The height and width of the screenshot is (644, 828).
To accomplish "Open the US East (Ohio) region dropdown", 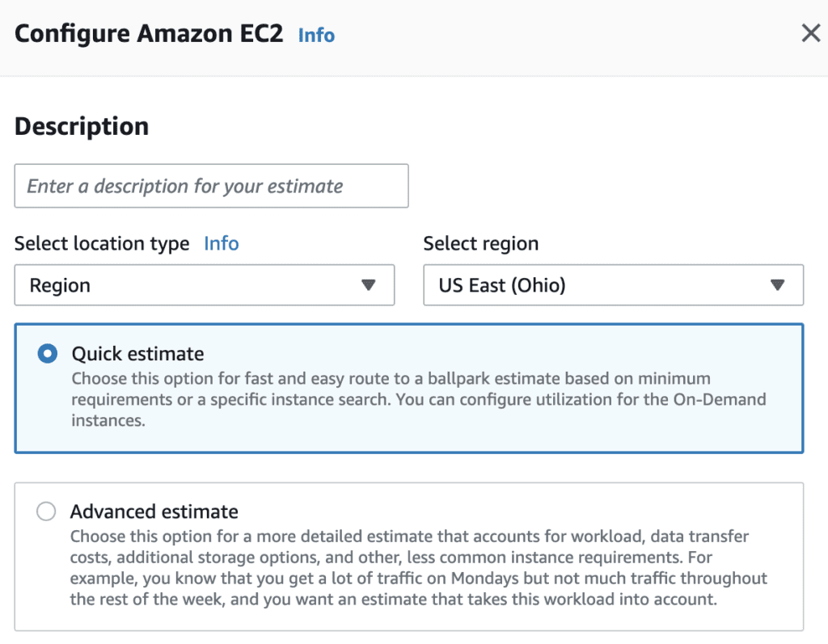I will pos(614,285).
